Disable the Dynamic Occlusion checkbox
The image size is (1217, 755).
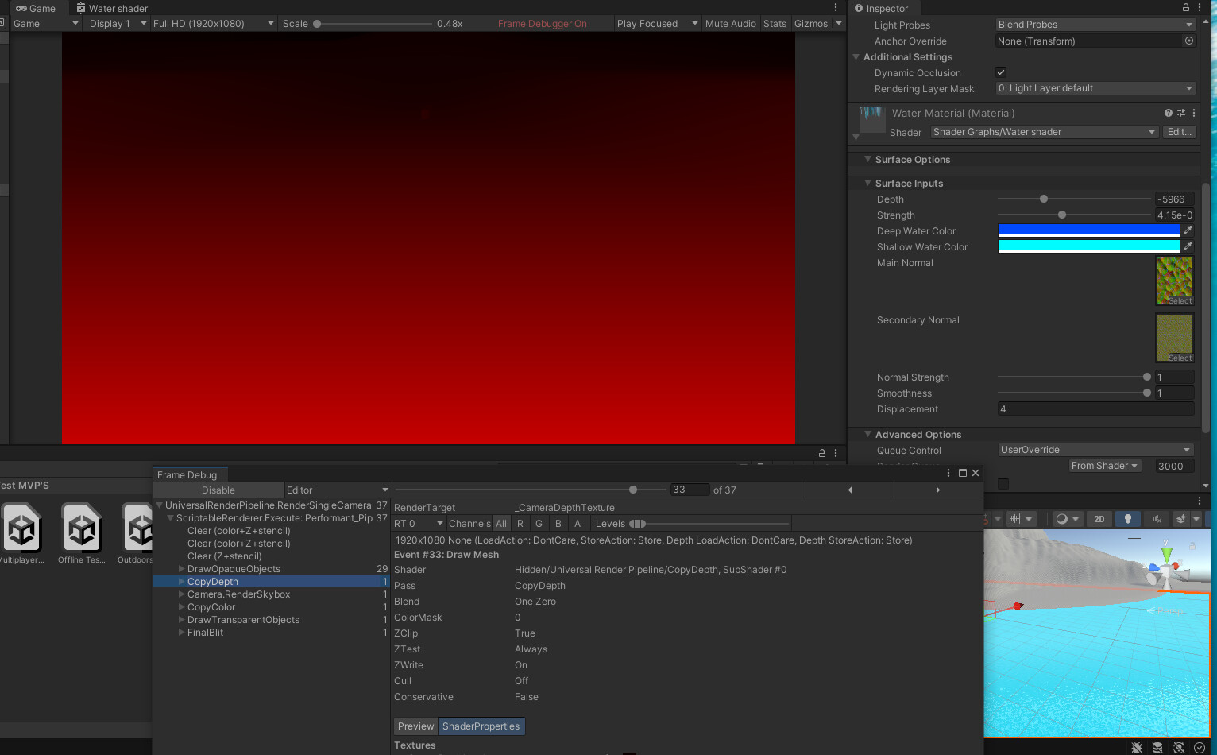click(1001, 72)
